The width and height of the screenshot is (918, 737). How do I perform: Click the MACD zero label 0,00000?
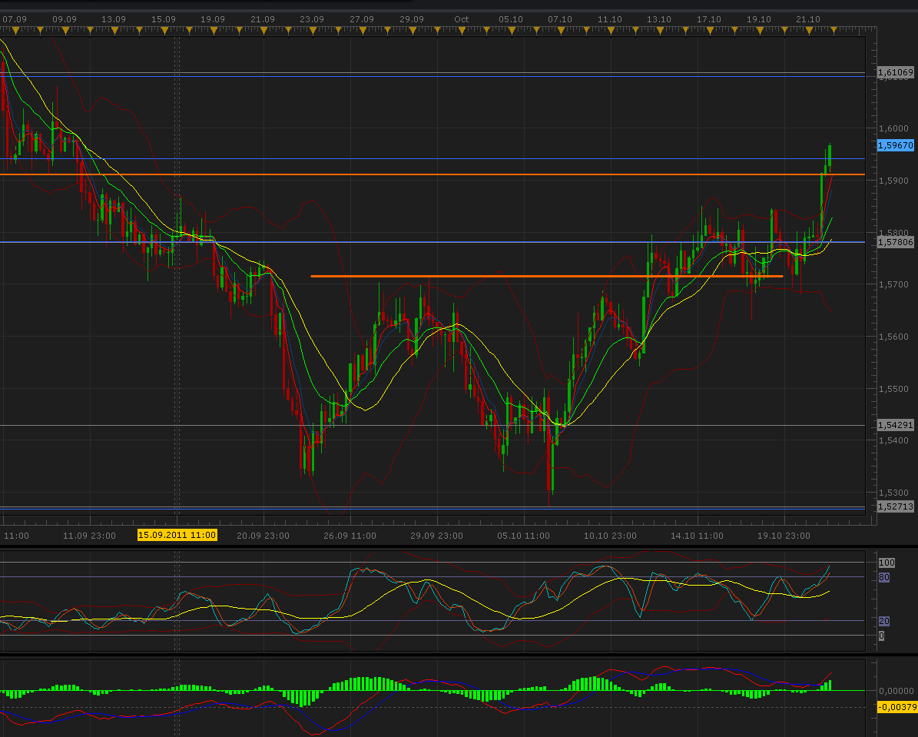point(896,692)
